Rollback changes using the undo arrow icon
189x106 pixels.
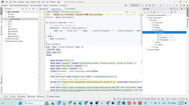click(177, 5)
